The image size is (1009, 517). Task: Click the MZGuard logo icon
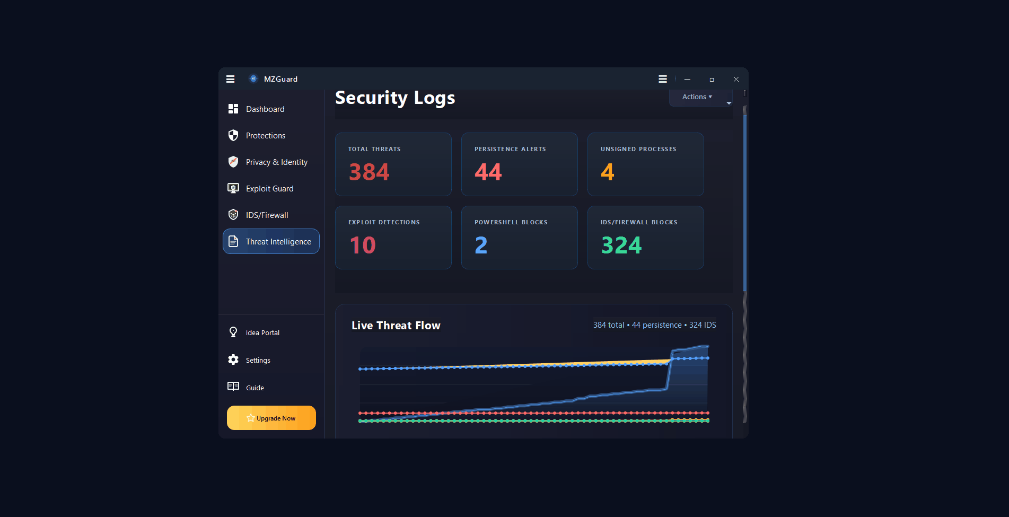253,79
